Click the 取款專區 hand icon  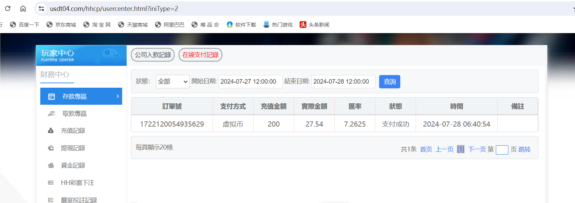(x=52, y=114)
